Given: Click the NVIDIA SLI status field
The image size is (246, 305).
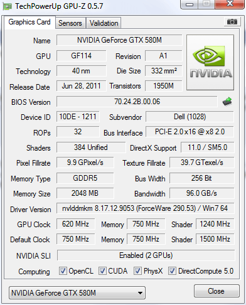Looking at the screenshot, I should tap(146, 255).
